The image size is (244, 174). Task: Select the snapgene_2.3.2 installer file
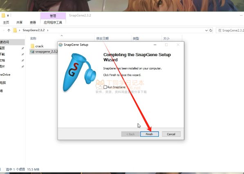point(44,52)
